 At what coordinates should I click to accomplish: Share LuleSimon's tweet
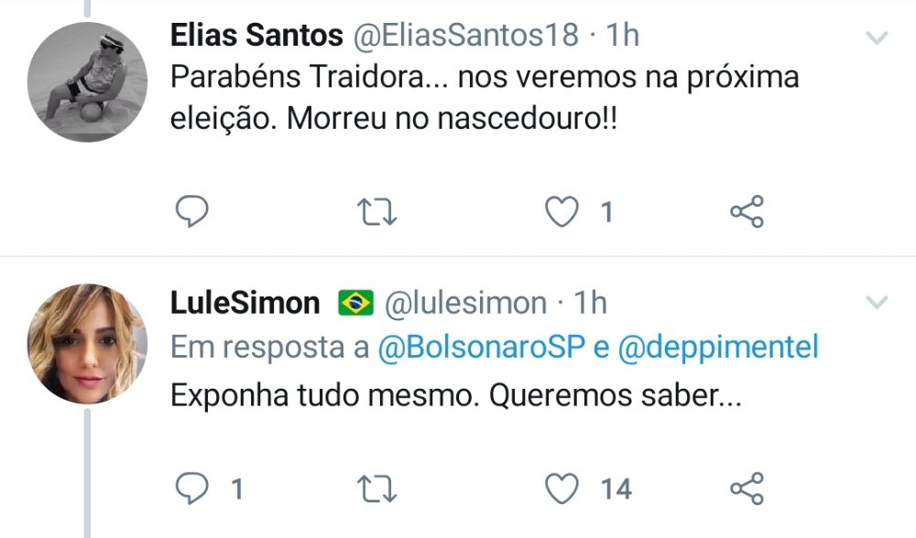click(747, 489)
